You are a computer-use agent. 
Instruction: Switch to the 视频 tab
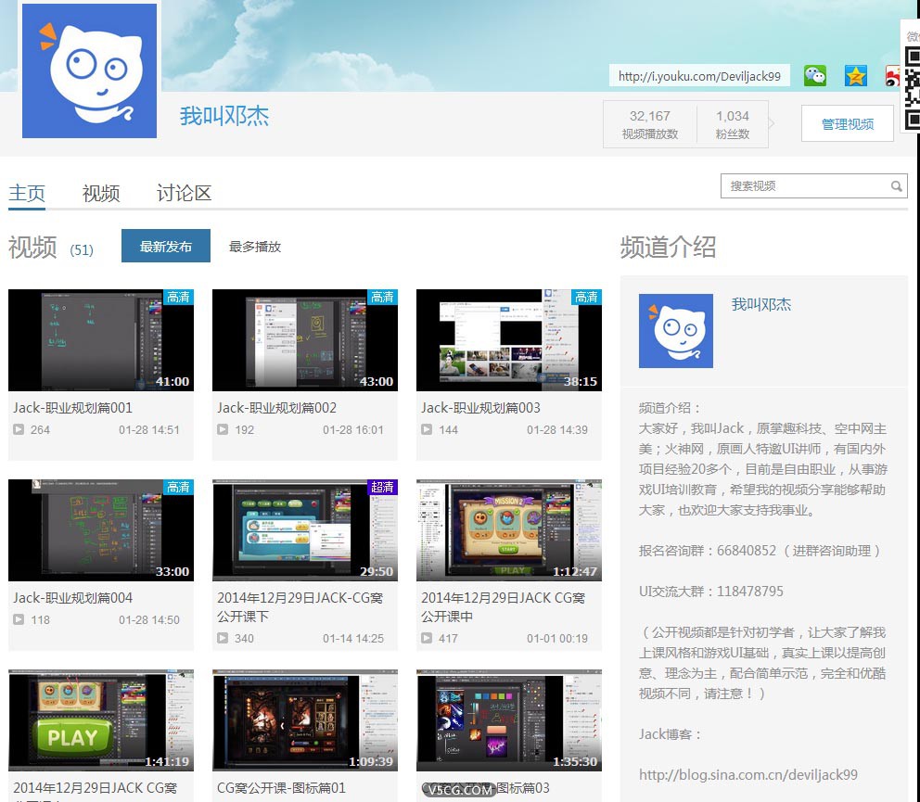point(100,194)
